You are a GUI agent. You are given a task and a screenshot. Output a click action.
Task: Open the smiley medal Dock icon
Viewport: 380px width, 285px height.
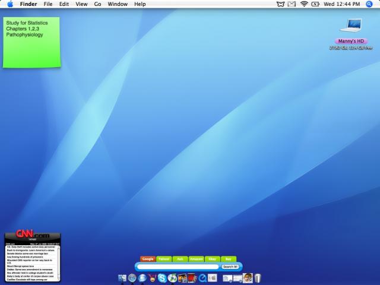[153, 278]
